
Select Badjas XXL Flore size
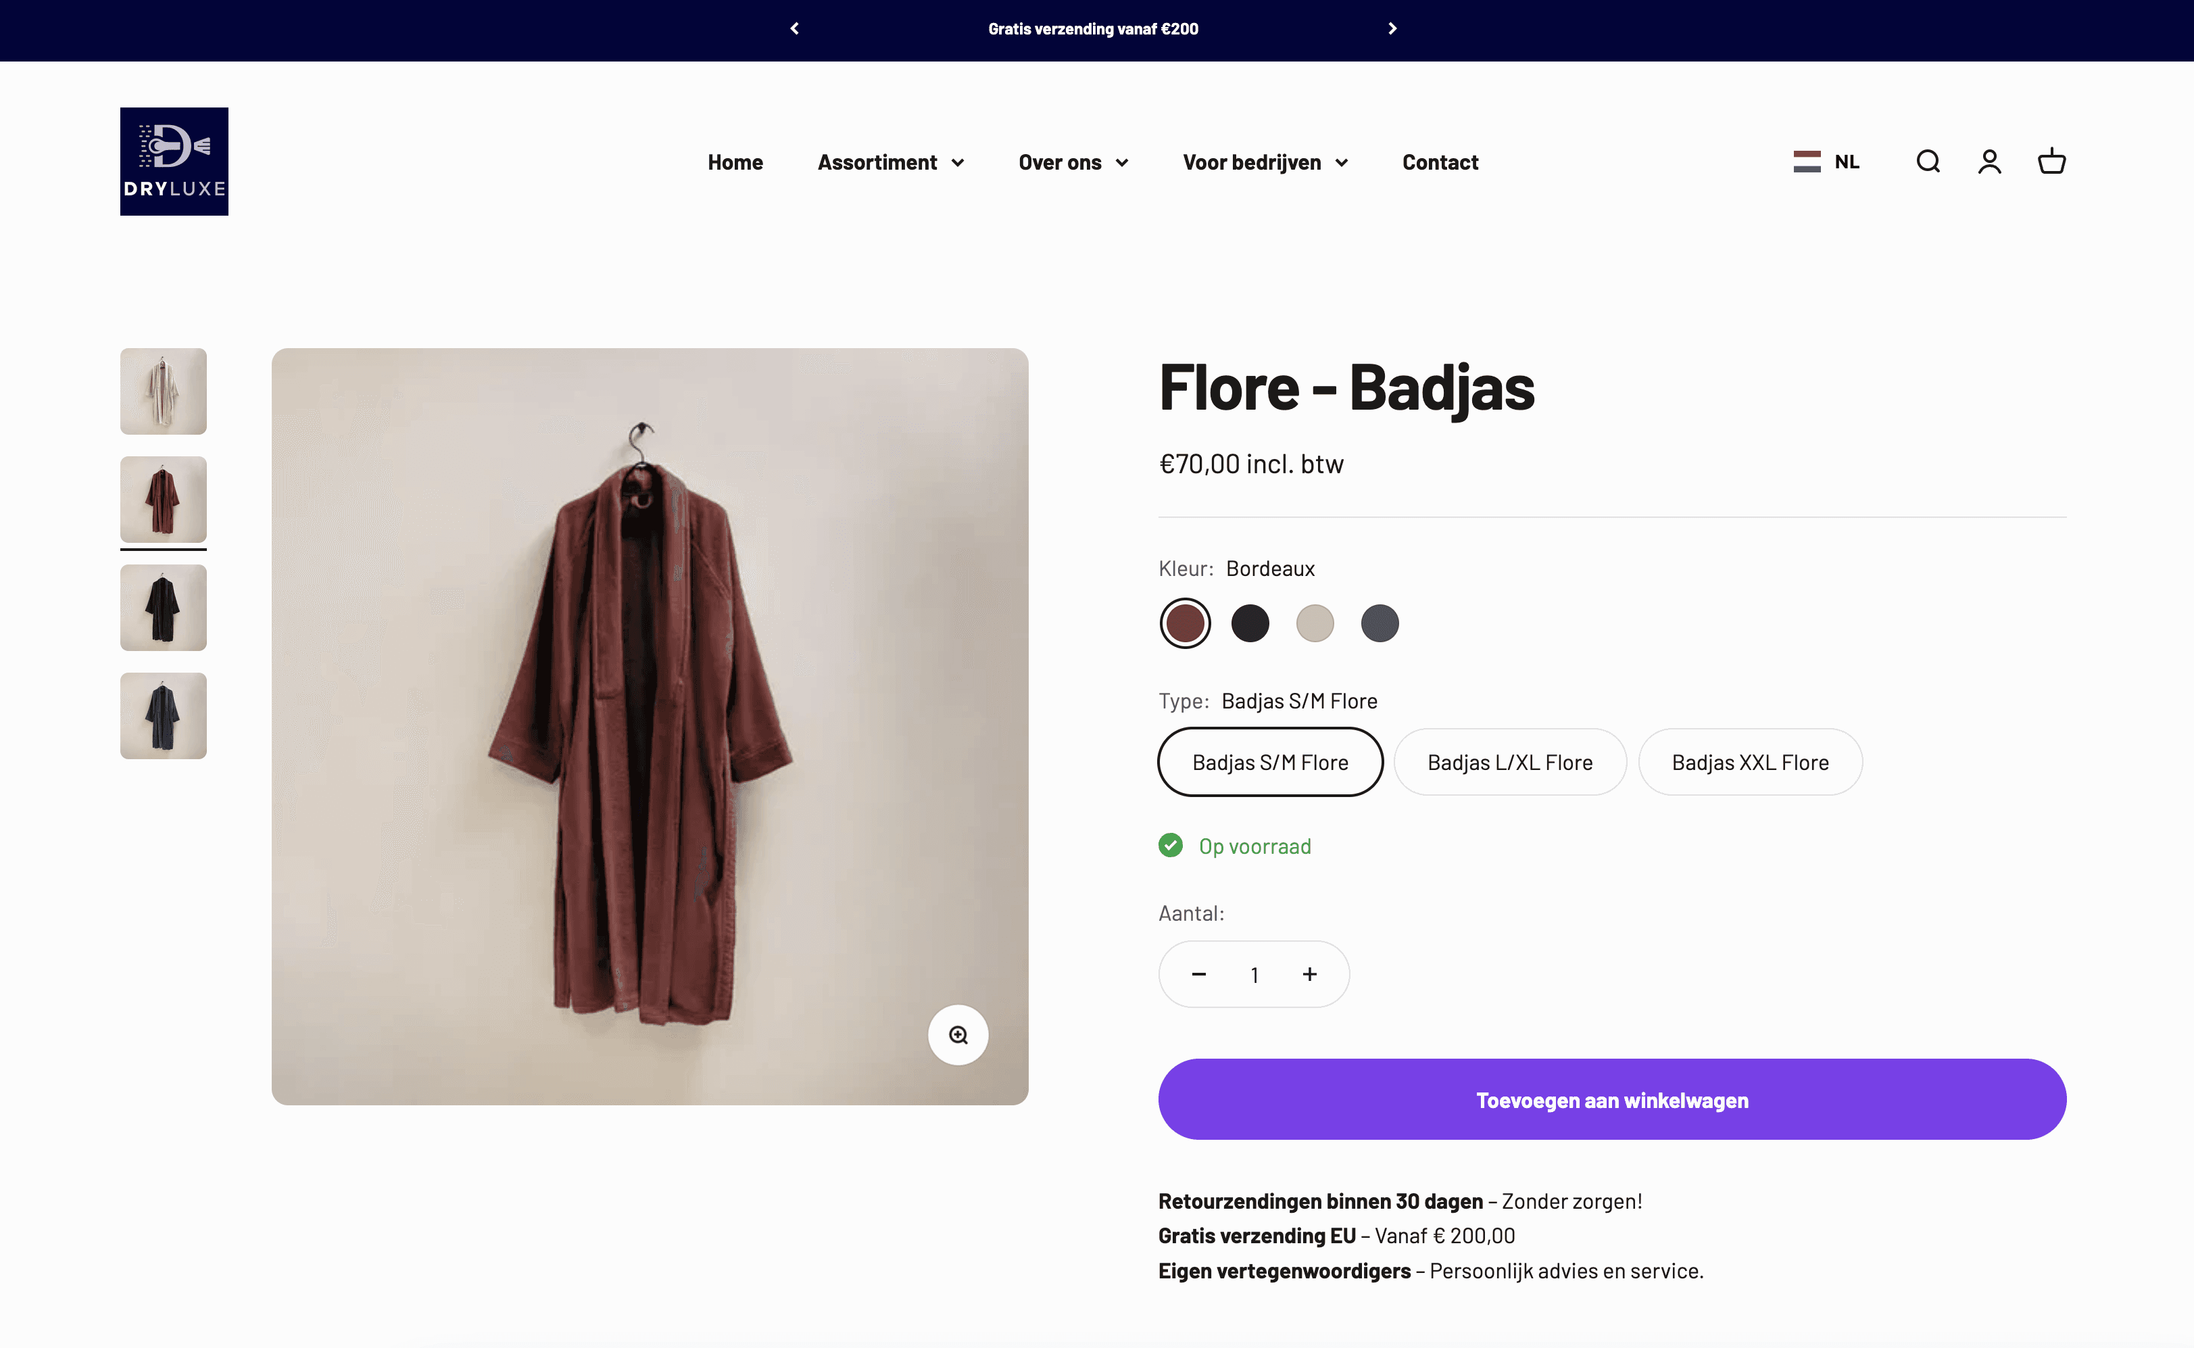[1749, 763]
